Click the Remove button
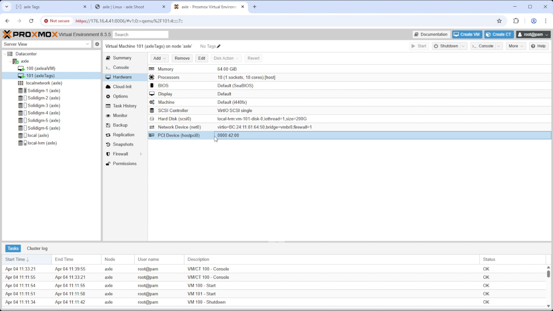The image size is (553, 311). pyautogui.click(x=182, y=58)
